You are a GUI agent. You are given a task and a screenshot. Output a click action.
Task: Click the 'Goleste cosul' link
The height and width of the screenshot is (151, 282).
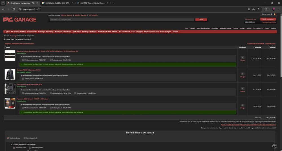click(x=270, y=43)
